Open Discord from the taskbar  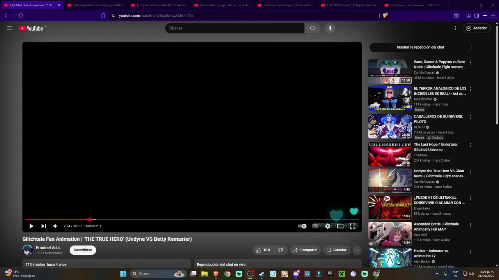296,274
